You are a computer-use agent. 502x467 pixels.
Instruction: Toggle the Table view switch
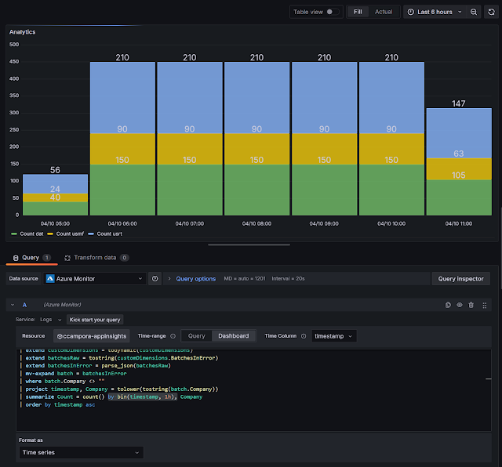(x=333, y=12)
